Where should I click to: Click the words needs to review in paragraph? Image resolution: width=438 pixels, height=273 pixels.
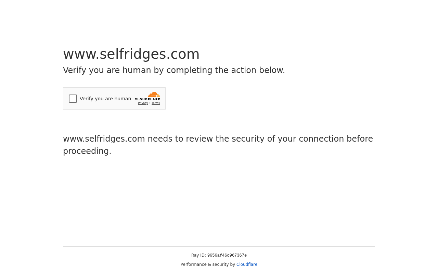tap(180, 139)
